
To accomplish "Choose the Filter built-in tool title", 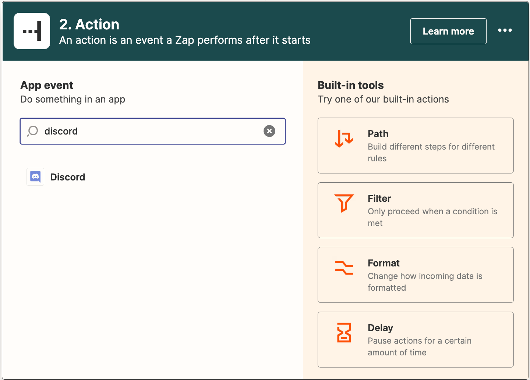I will [x=379, y=198].
